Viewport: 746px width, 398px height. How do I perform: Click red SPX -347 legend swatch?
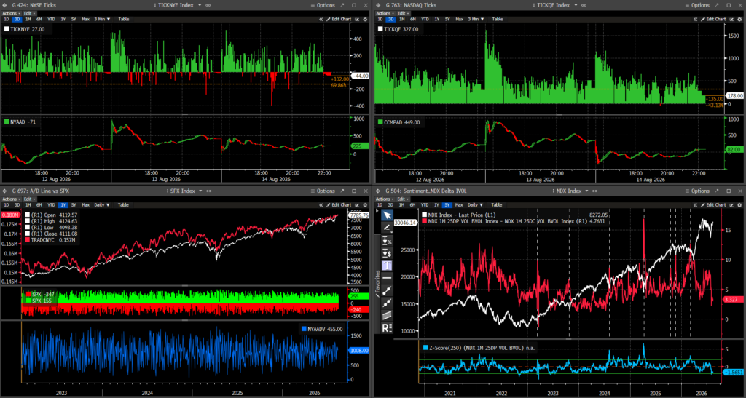point(28,295)
